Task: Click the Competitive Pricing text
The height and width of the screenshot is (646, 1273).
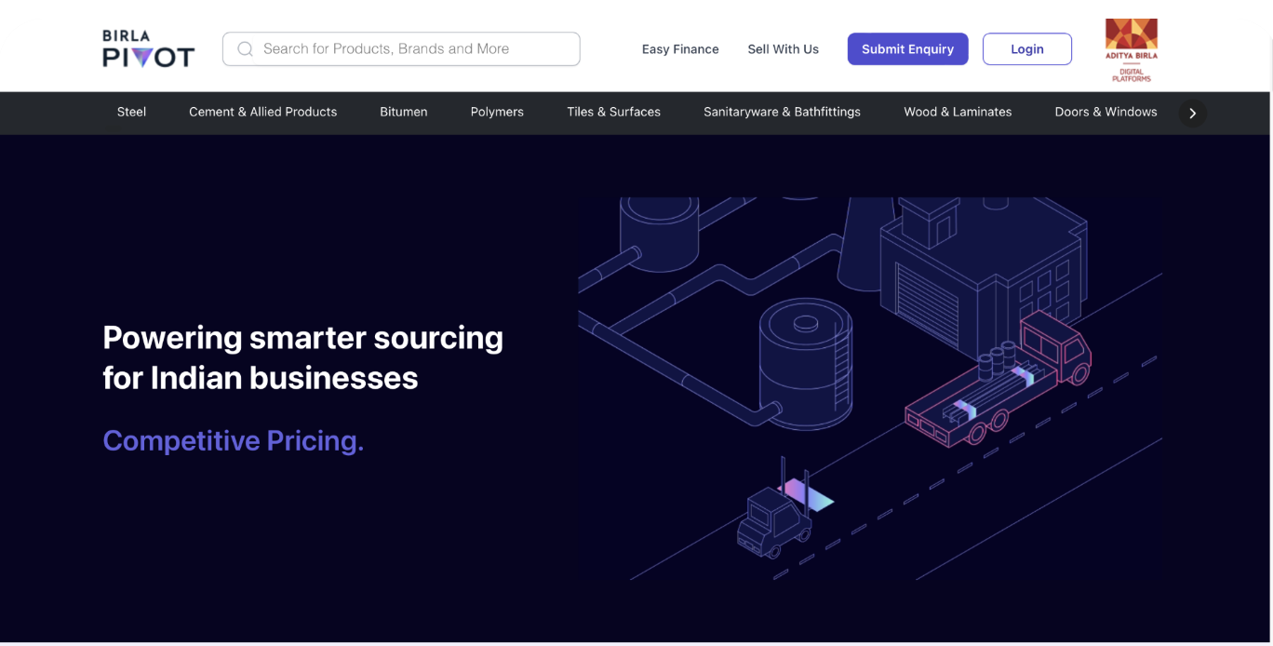Action: pyautogui.click(x=234, y=440)
